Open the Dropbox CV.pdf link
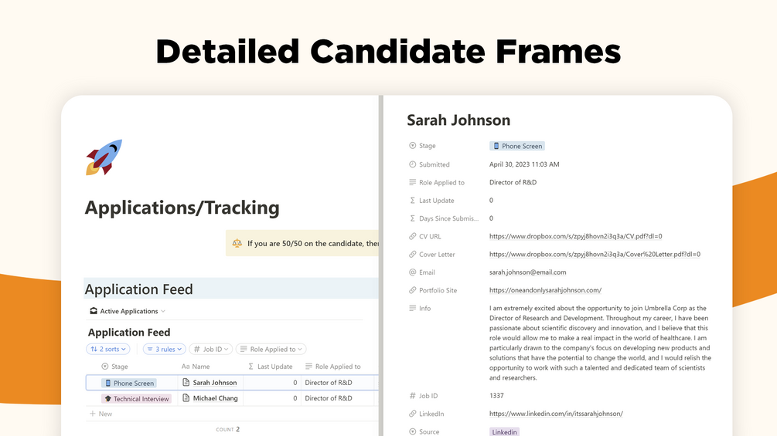 pos(575,236)
